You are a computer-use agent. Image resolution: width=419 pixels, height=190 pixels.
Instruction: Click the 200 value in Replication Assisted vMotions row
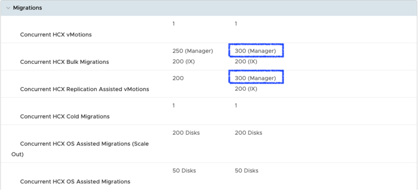click(178, 78)
